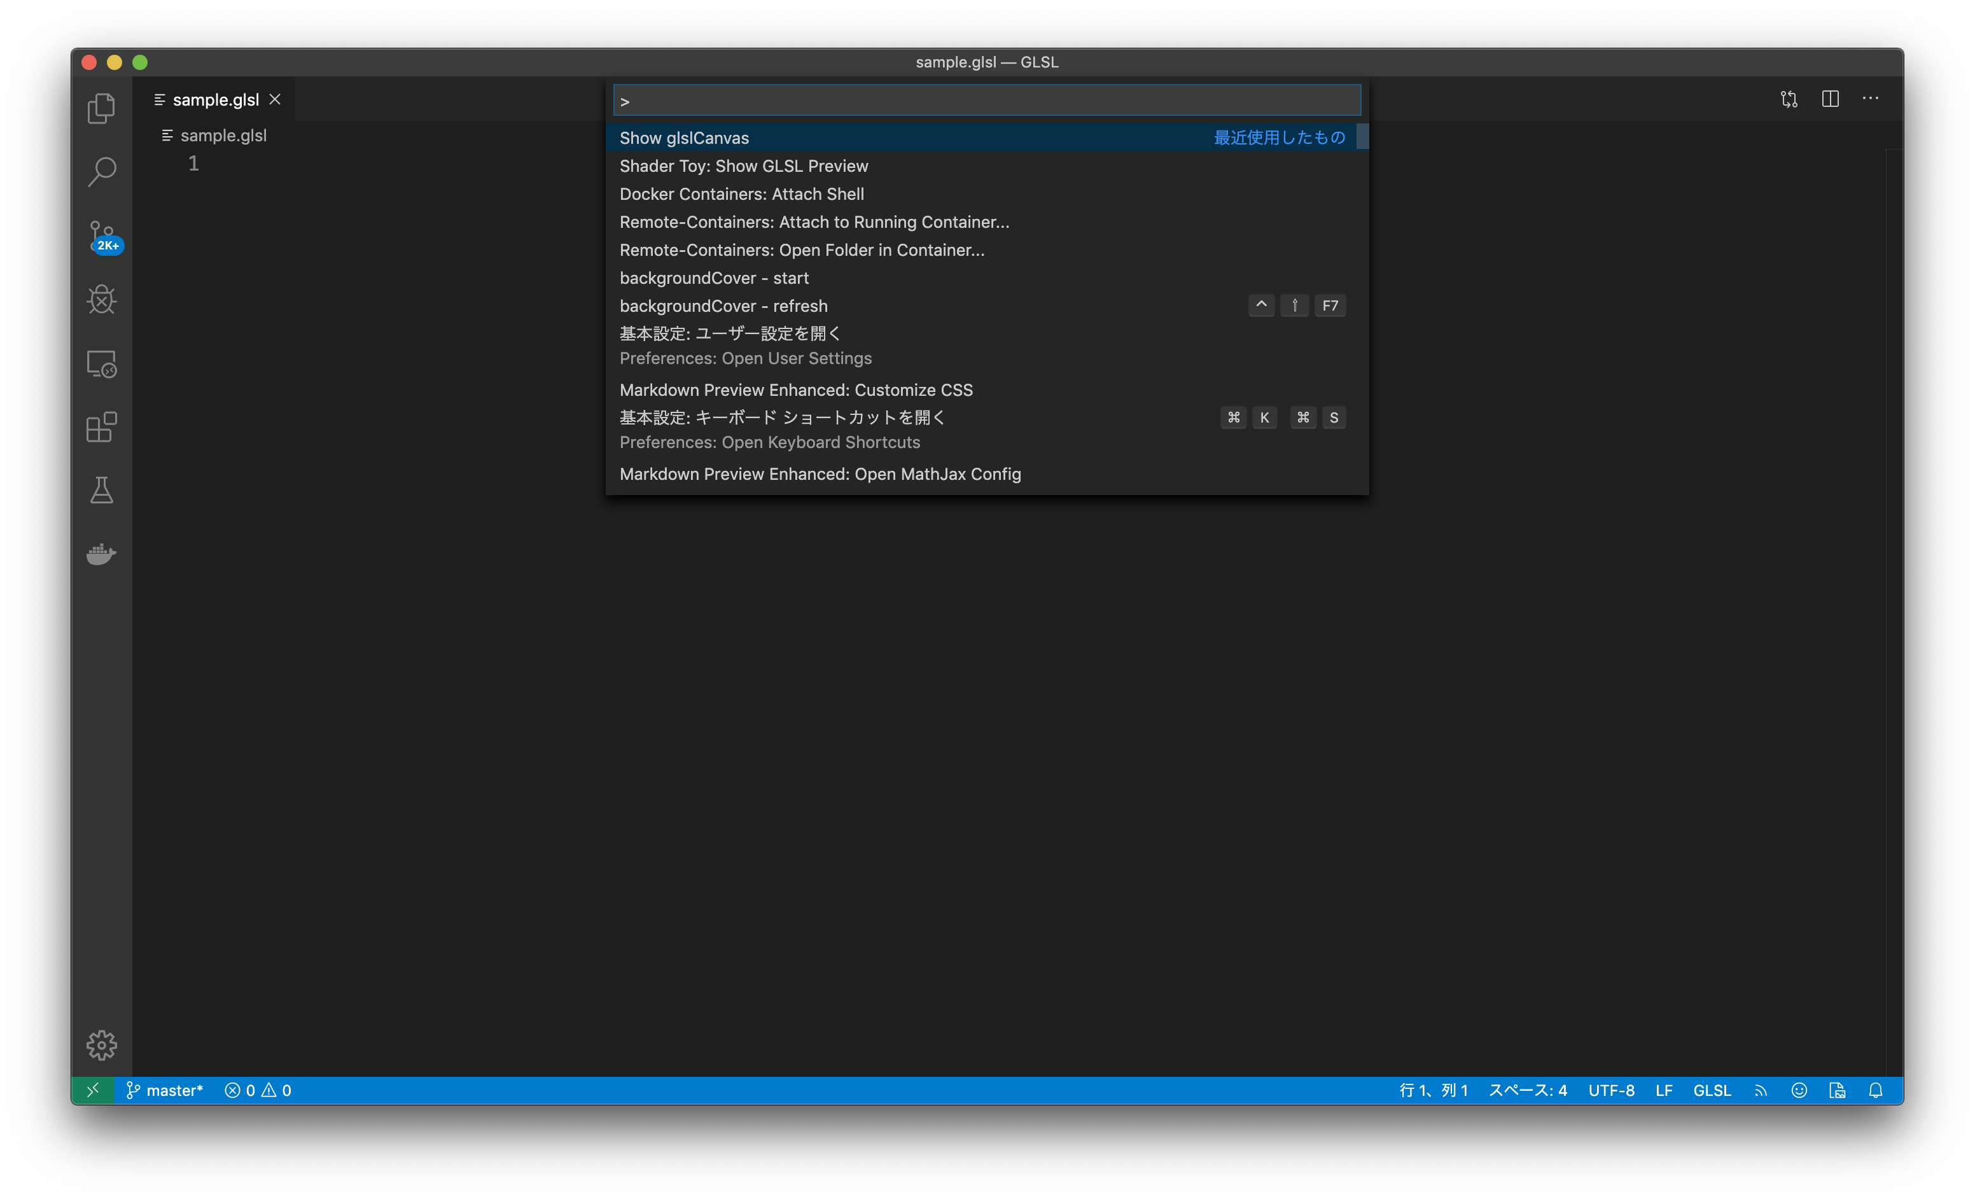Change indentation via スペース: 4
This screenshot has height=1199, width=1975.
1528,1091
